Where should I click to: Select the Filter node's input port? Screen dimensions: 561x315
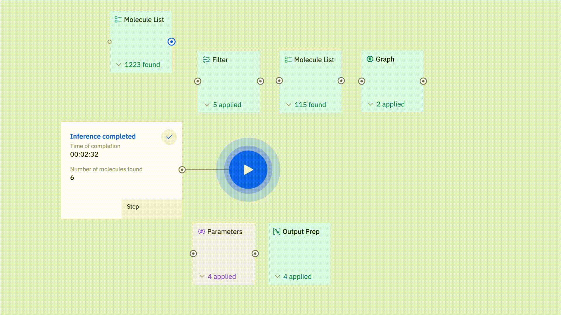(x=198, y=81)
